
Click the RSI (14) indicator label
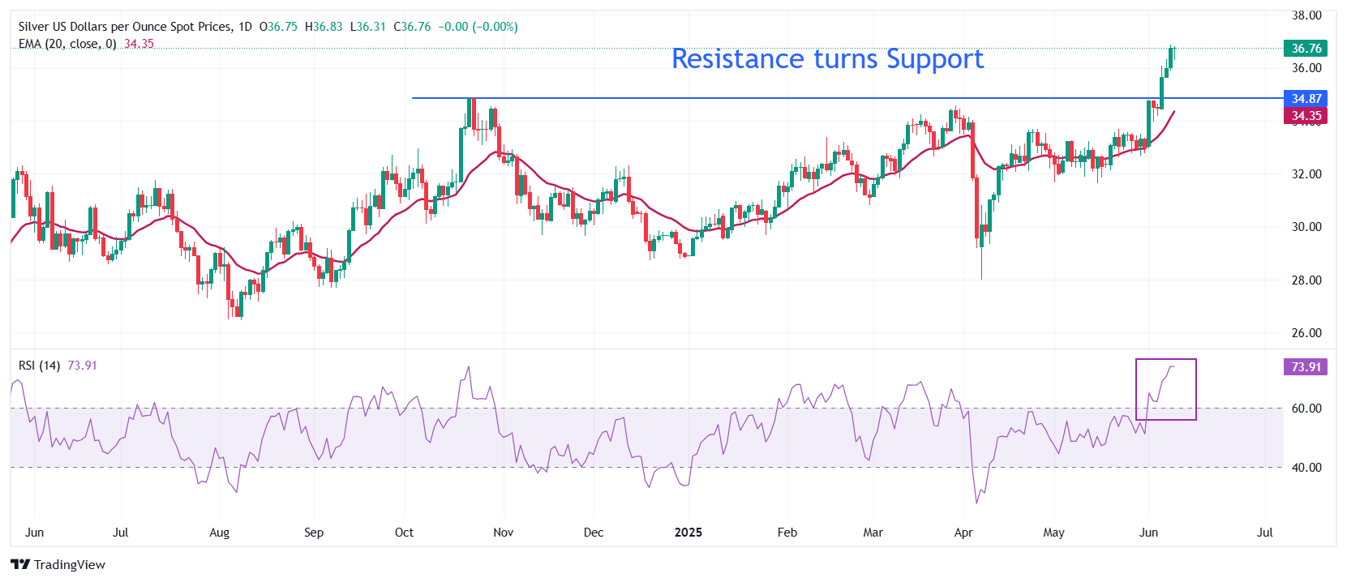(39, 366)
